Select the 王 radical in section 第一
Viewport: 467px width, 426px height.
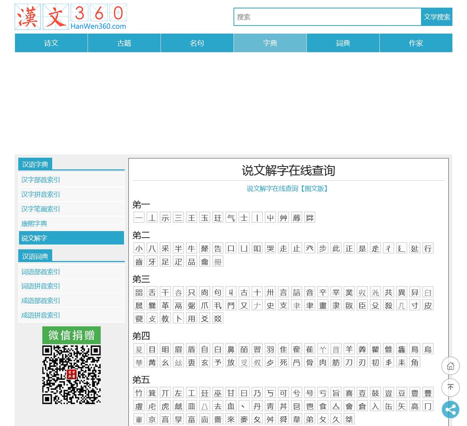[x=192, y=218]
